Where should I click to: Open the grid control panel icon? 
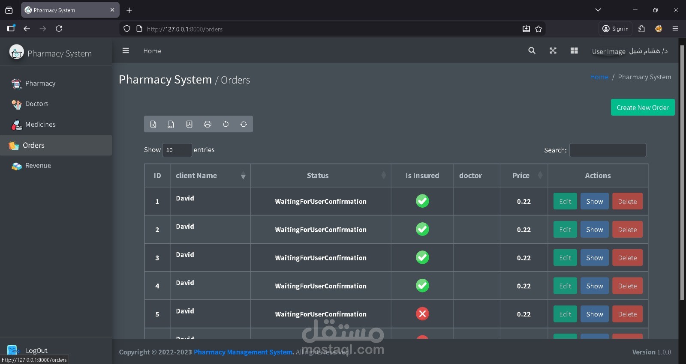574,51
